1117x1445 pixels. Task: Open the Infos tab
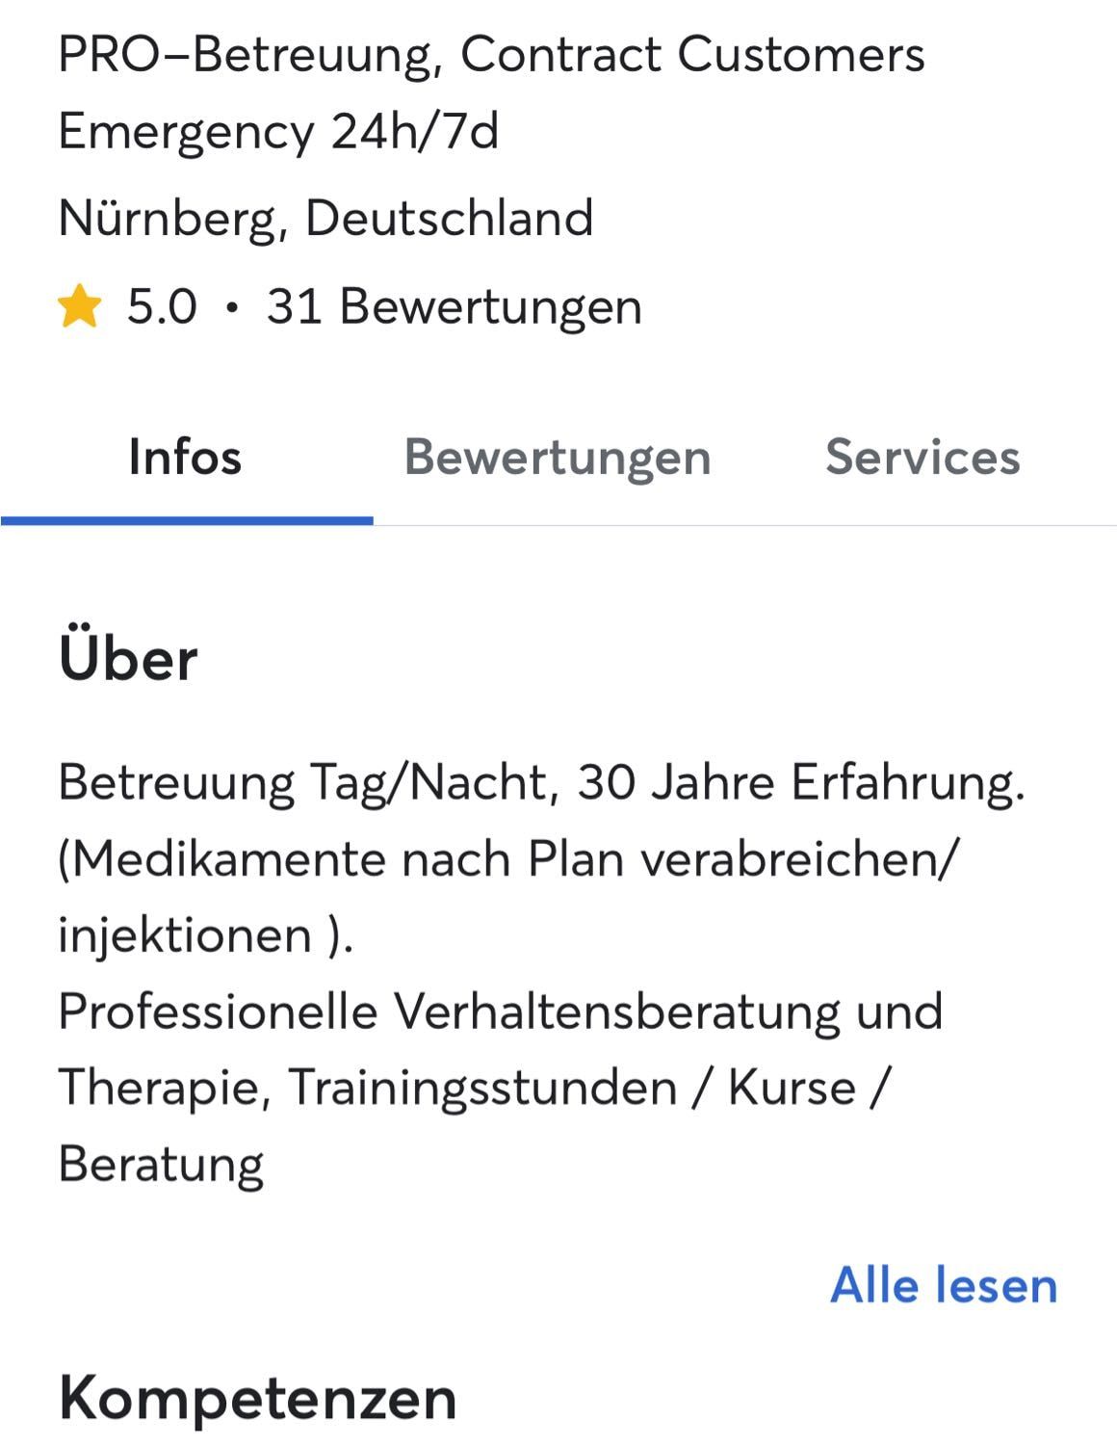186,457
